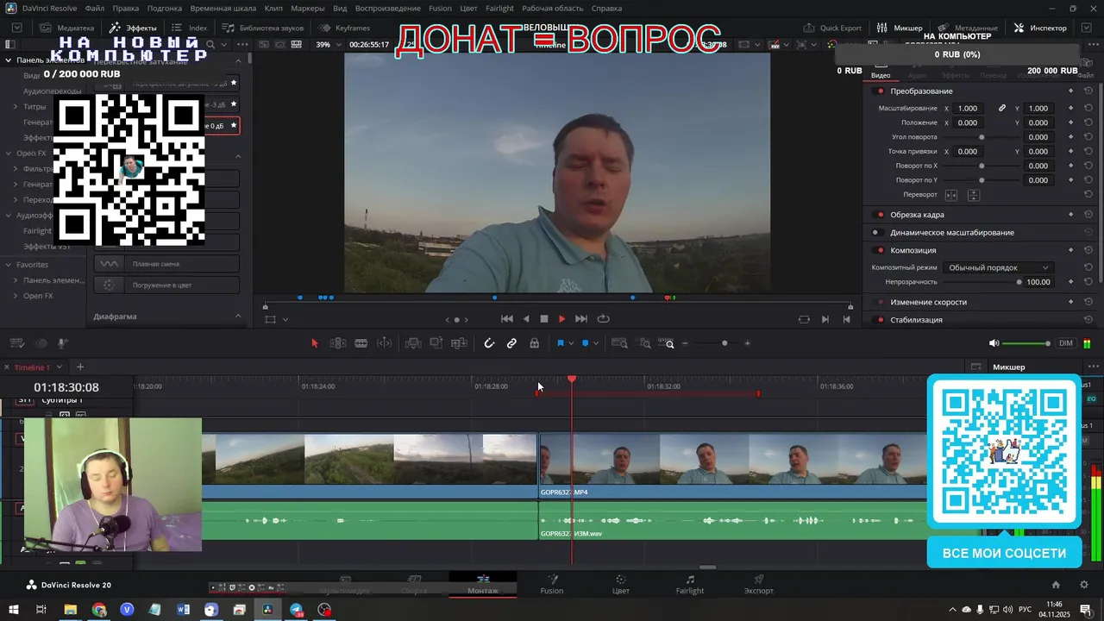Click the detail zoom icon

(644, 343)
